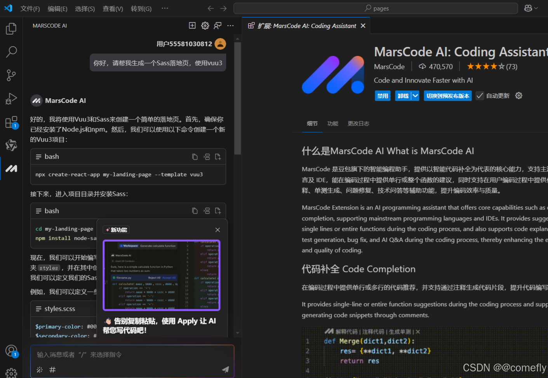Click the 卸载 button
Image resolution: width=548 pixels, height=378 pixels.
pyautogui.click(x=403, y=96)
